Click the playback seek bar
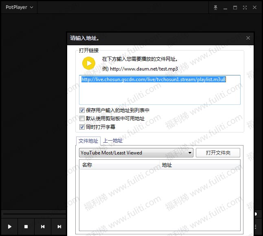 [33, 213]
